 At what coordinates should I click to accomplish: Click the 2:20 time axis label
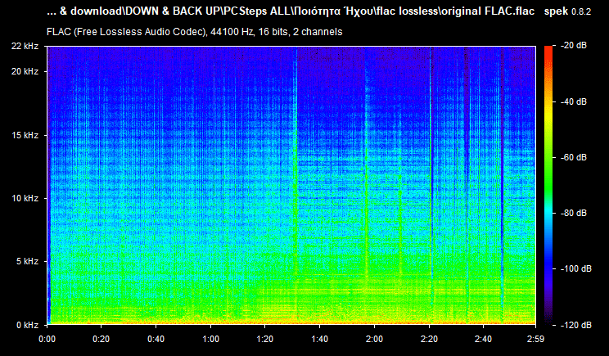(x=429, y=340)
